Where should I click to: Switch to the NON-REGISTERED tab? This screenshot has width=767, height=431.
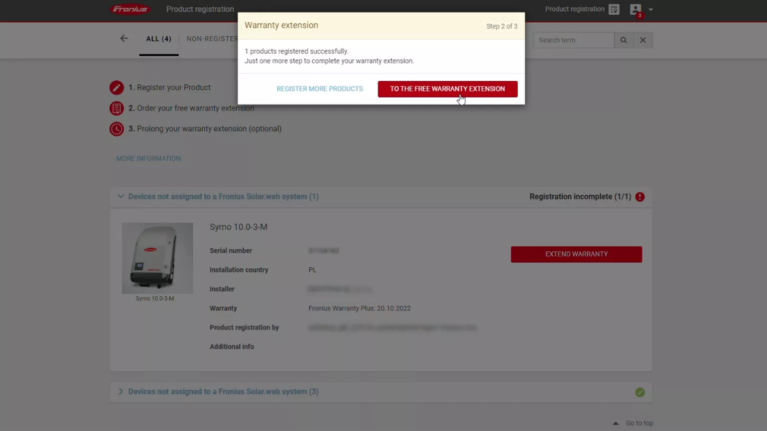click(x=212, y=39)
